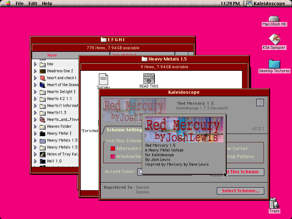Expand the Hearts!! Informat disclosure triangle
The image size is (292, 219).
point(35,105)
